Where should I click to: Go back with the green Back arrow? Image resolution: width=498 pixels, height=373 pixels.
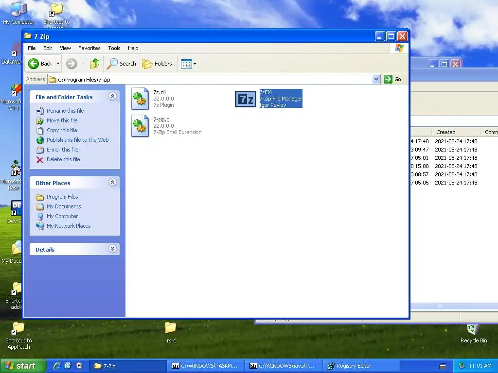tap(40, 64)
